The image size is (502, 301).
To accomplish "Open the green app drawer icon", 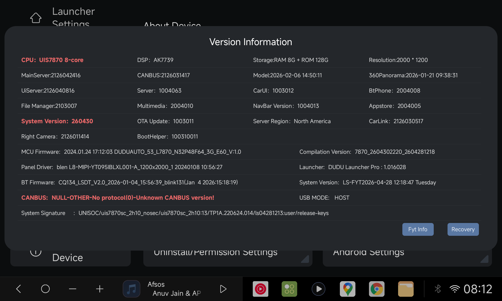I will click(x=289, y=289).
